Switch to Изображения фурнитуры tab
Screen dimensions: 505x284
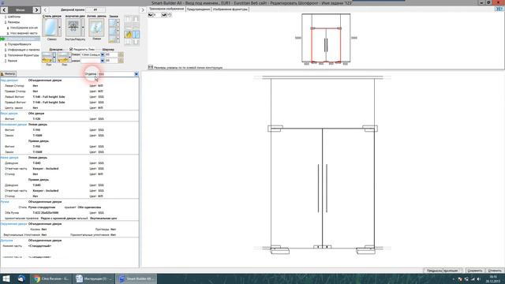coord(230,9)
